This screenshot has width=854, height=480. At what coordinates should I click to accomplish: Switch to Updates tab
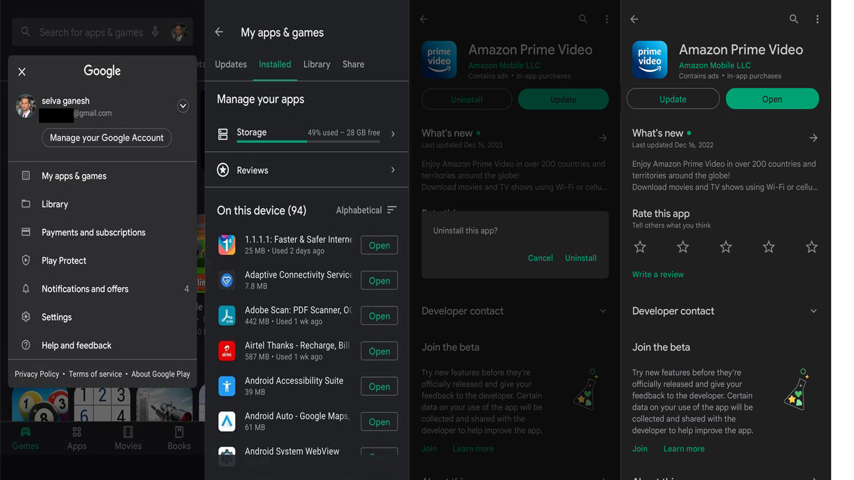click(x=230, y=64)
